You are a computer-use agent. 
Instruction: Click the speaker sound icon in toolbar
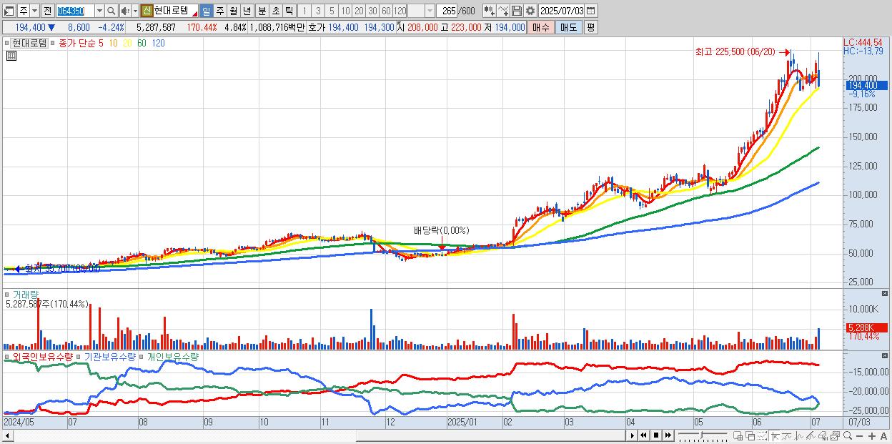coord(124,11)
